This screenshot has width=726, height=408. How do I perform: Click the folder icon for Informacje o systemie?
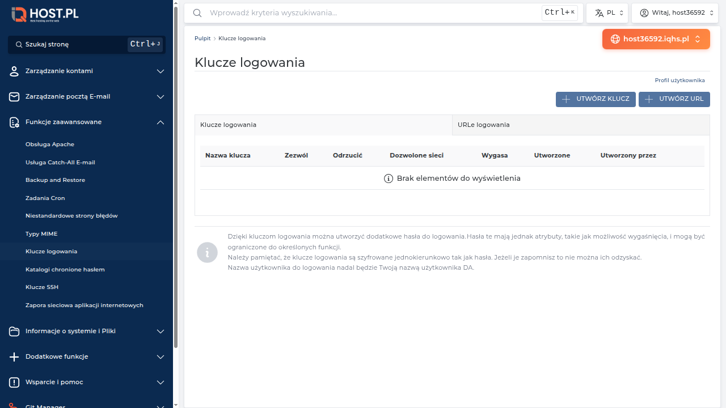coord(14,331)
